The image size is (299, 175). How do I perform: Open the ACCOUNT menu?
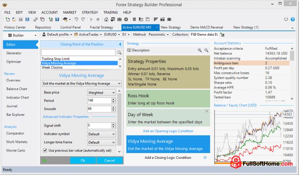pos(50,13)
